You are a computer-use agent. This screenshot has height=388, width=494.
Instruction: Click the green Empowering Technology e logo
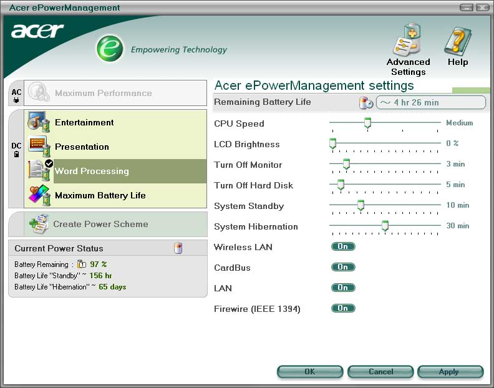point(110,48)
